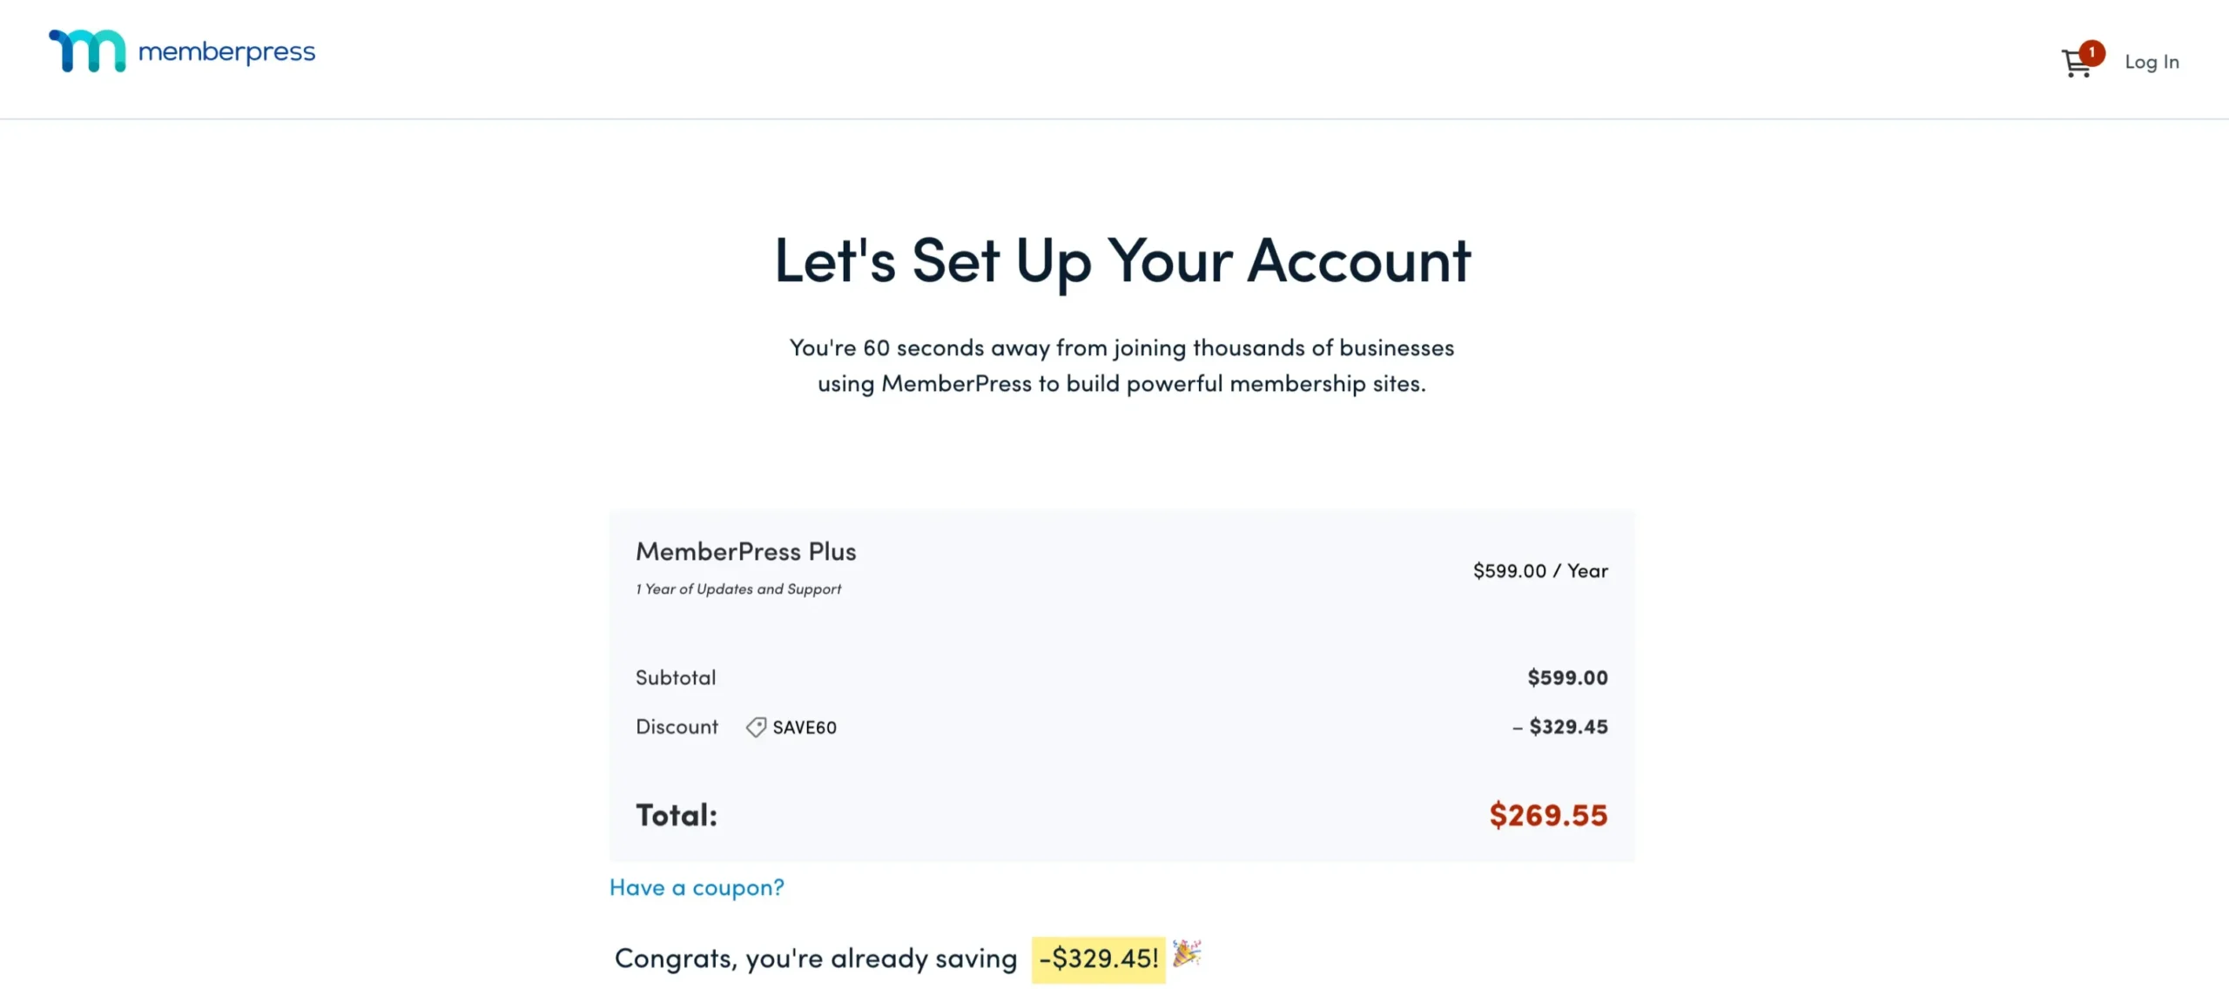Open the Have a coupon? link
The height and width of the screenshot is (989, 2229).
pyautogui.click(x=696, y=887)
